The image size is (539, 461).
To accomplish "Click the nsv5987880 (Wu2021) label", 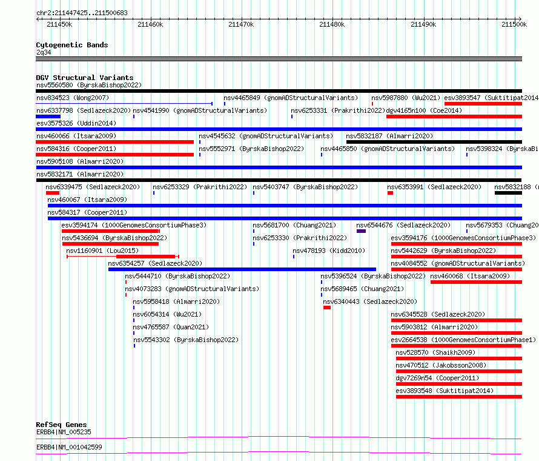I will [x=406, y=98].
